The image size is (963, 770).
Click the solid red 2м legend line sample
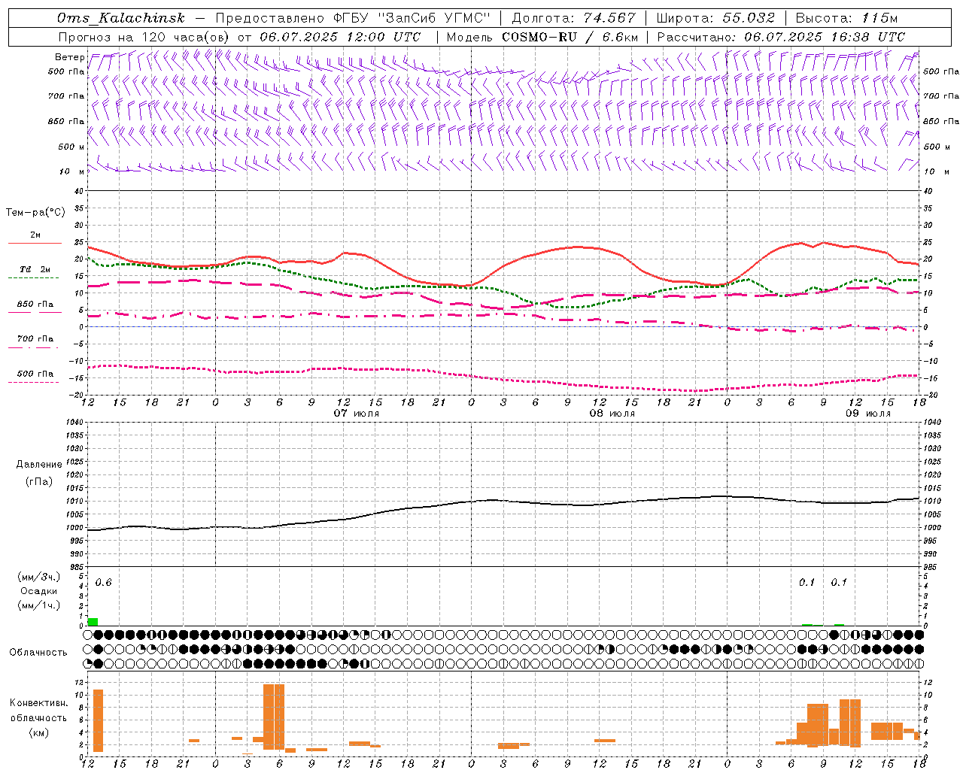35,244
